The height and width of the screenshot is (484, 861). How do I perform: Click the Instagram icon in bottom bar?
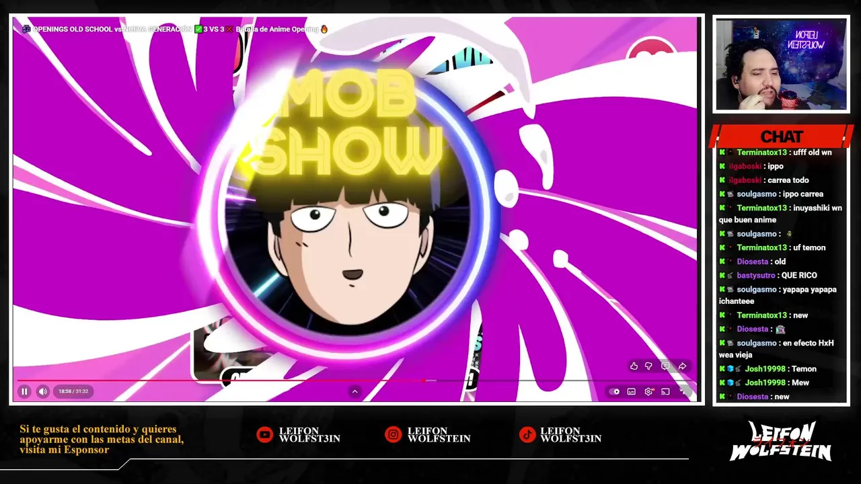(x=393, y=435)
